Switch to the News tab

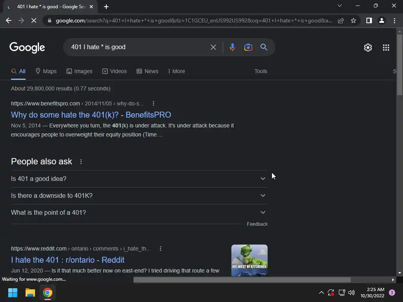point(147,71)
